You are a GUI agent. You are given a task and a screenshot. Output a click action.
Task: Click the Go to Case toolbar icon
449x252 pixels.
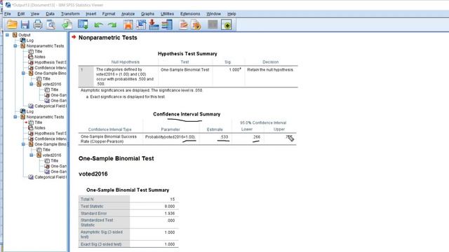click(141, 24)
